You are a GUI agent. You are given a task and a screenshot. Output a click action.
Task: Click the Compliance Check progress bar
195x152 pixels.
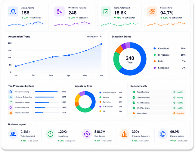47,108
